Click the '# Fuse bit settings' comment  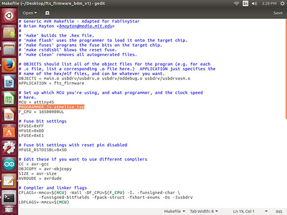(43, 121)
